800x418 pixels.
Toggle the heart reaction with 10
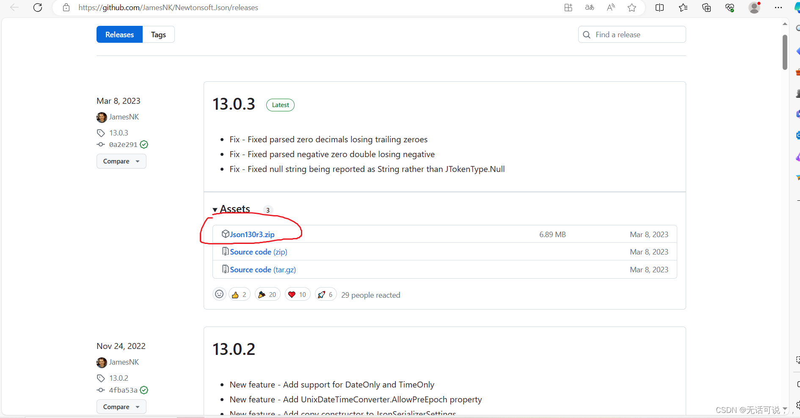298,294
